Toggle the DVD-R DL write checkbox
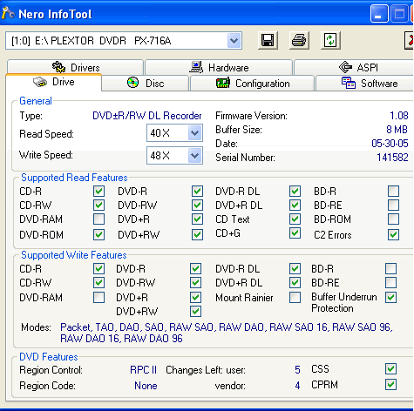The image size is (414, 411). (295, 269)
